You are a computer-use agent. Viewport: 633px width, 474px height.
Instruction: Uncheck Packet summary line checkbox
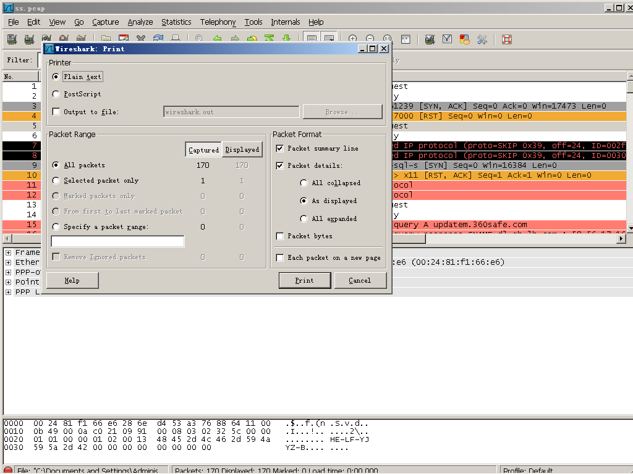click(279, 148)
